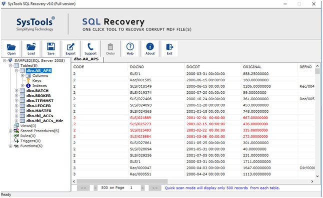Screen dimensions: 323x198
Task: Open the Export tool
Action: pos(70,47)
